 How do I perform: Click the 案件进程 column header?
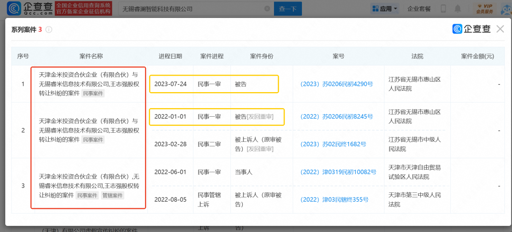pos(212,56)
